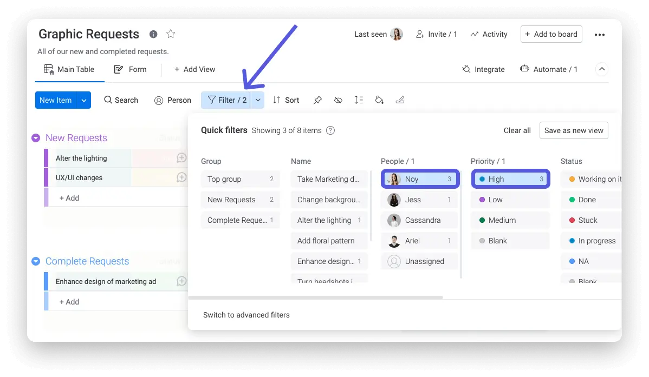The width and height of the screenshot is (649, 377).
Task: Collapse the board header with the caret
Action: pos(602,69)
